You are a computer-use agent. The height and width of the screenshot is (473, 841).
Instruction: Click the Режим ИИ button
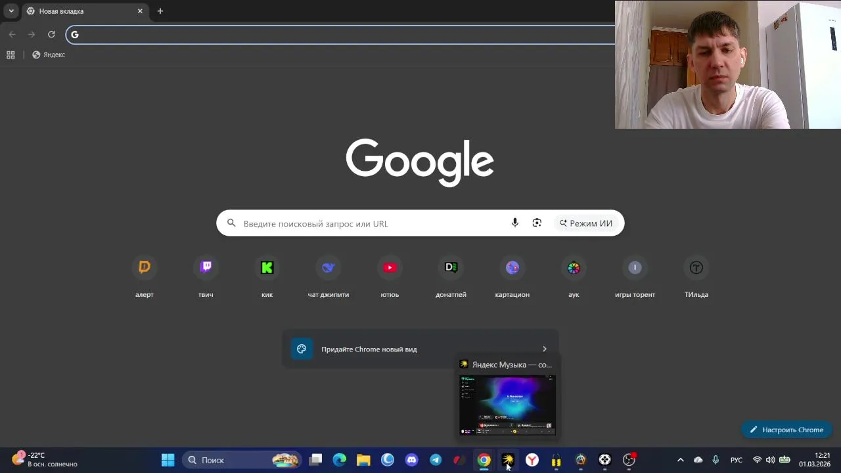586,223
